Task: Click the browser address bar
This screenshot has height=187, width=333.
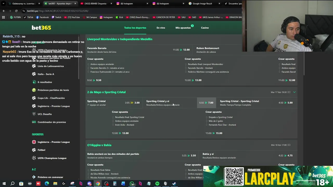Action: 130,11
